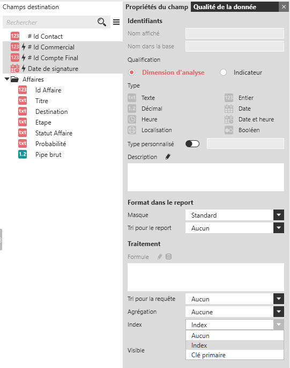
Task: Click the search magnifier icon
Action: click(x=102, y=22)
